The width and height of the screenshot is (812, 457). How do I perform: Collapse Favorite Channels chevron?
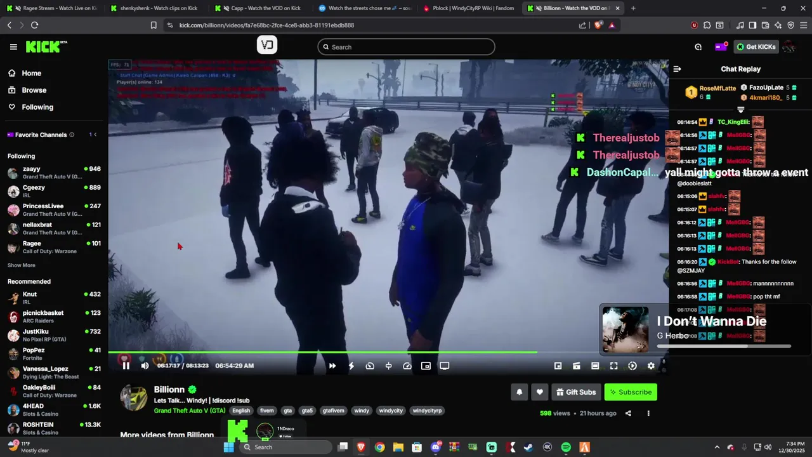click(95, 135)
